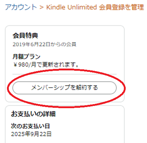
Task: Click the 2025年9月22日 next payment date
Action: point(31,134)
